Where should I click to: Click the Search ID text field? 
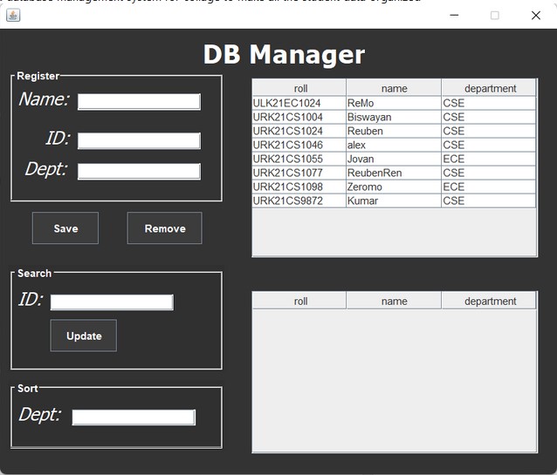coord(112,302)
